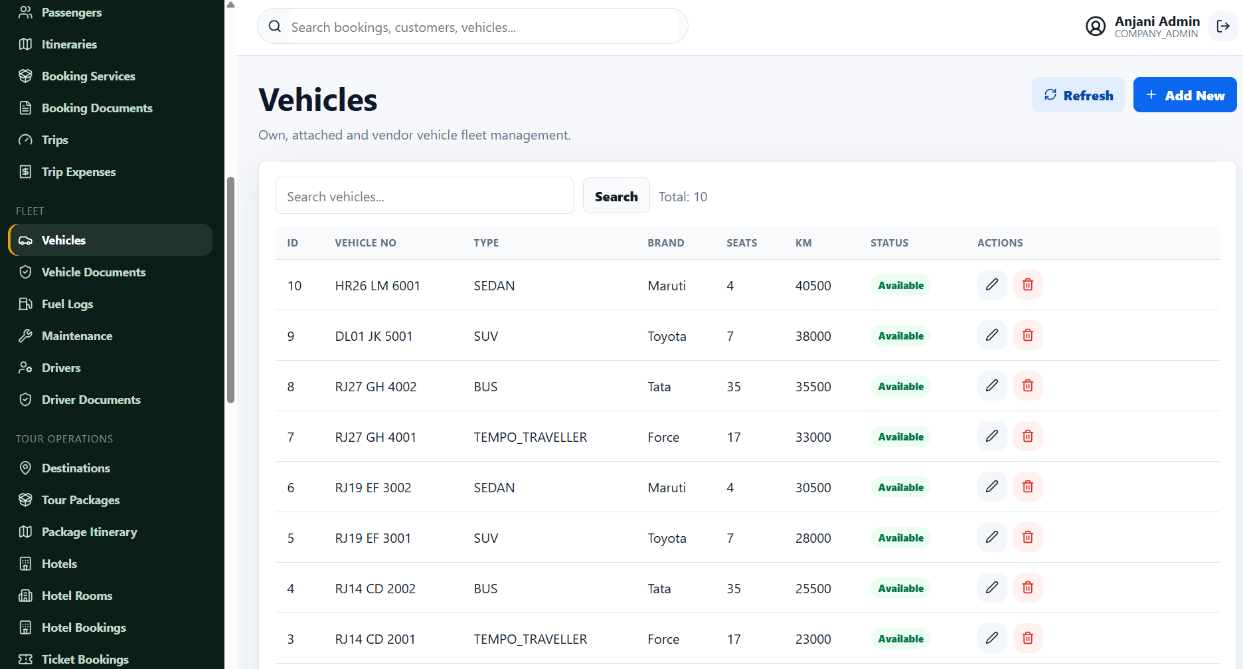Edit vehicle HR26 LM 6001 pencil icon
This screenshot has height=669, width=1243.
point(992,285)
